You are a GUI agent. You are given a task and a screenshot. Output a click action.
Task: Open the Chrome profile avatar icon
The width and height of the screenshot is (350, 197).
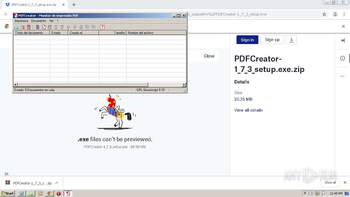[335, 14]
